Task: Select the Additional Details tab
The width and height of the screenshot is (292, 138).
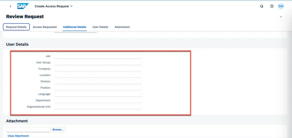Action: point(74,27)
